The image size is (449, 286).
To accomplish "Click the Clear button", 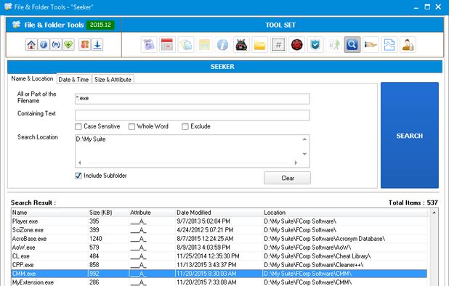I will (x=287, y=178).
